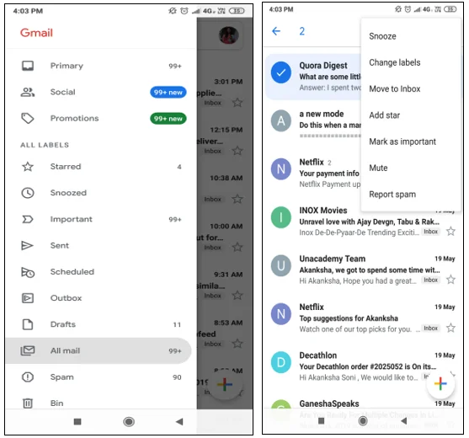The width and height of the screenshot is (469, 438).
Task: Select the Drafts document icon
Action: click(28, 324)
